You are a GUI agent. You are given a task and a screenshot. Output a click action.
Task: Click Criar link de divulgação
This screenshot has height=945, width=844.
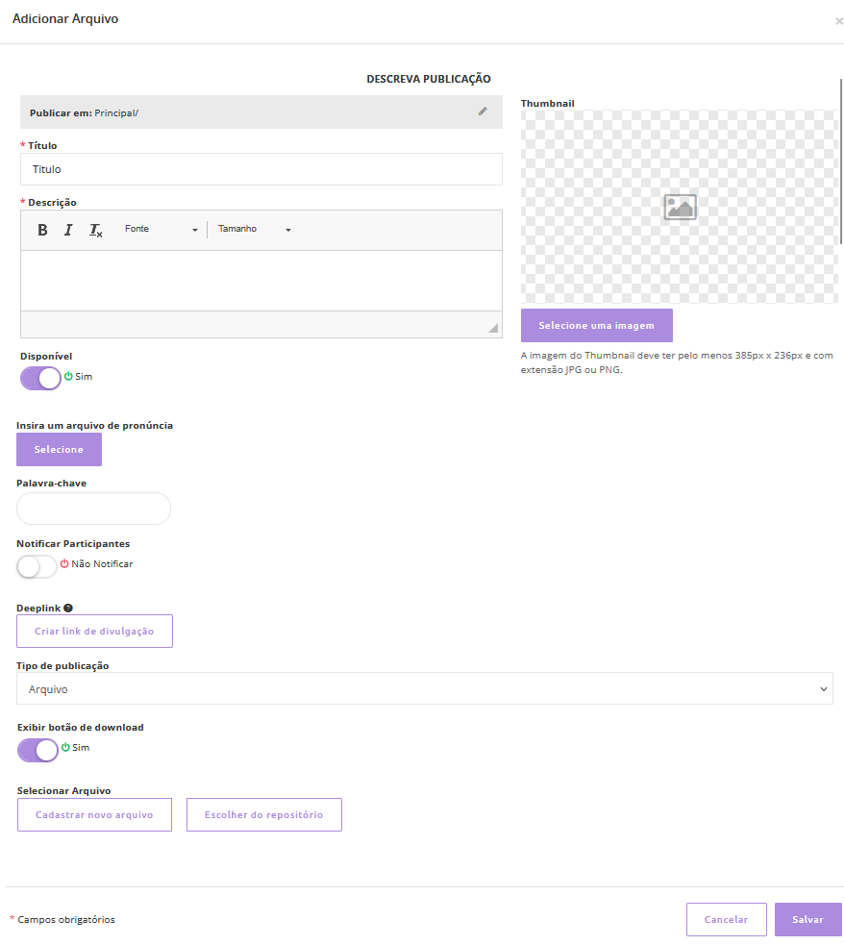[94, 631]
